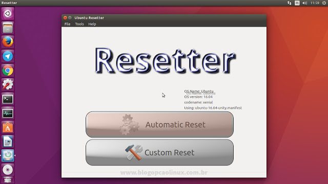Open the network connections indicator
328x184 pixels.
click(289, 3)
